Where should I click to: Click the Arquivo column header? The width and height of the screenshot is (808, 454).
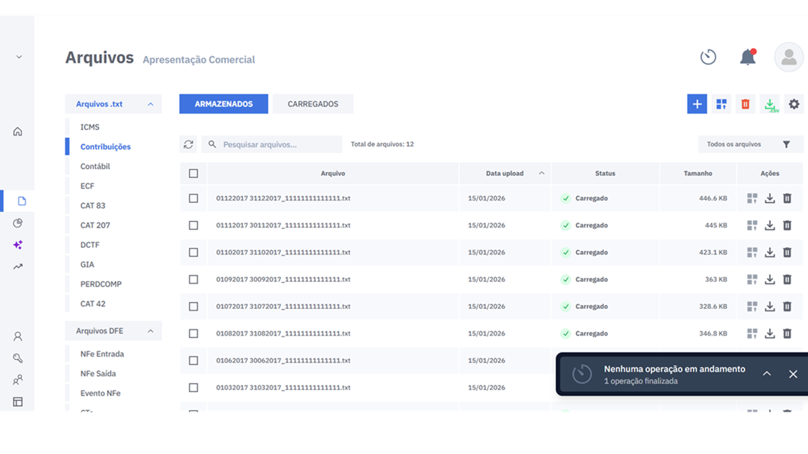coord(333,173)
